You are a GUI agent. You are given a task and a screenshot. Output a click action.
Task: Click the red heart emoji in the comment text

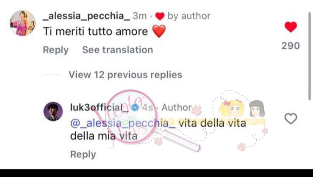coord(159,31)
